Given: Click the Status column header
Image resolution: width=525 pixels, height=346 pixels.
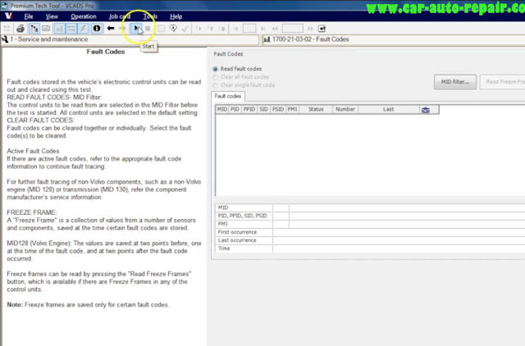Looking at the screenshot, I should pyautogui.click(x=316, y=109).
